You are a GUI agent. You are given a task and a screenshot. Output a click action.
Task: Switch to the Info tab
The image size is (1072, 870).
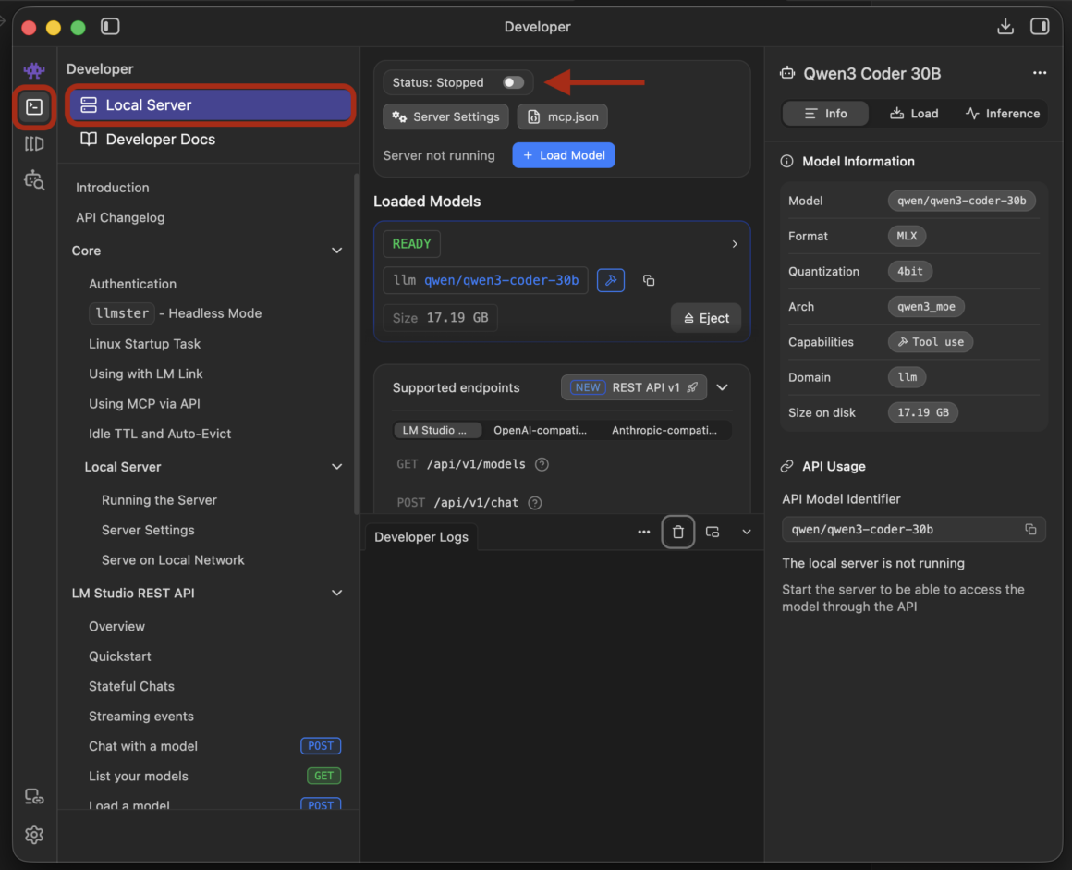click(x=825, y=114)
